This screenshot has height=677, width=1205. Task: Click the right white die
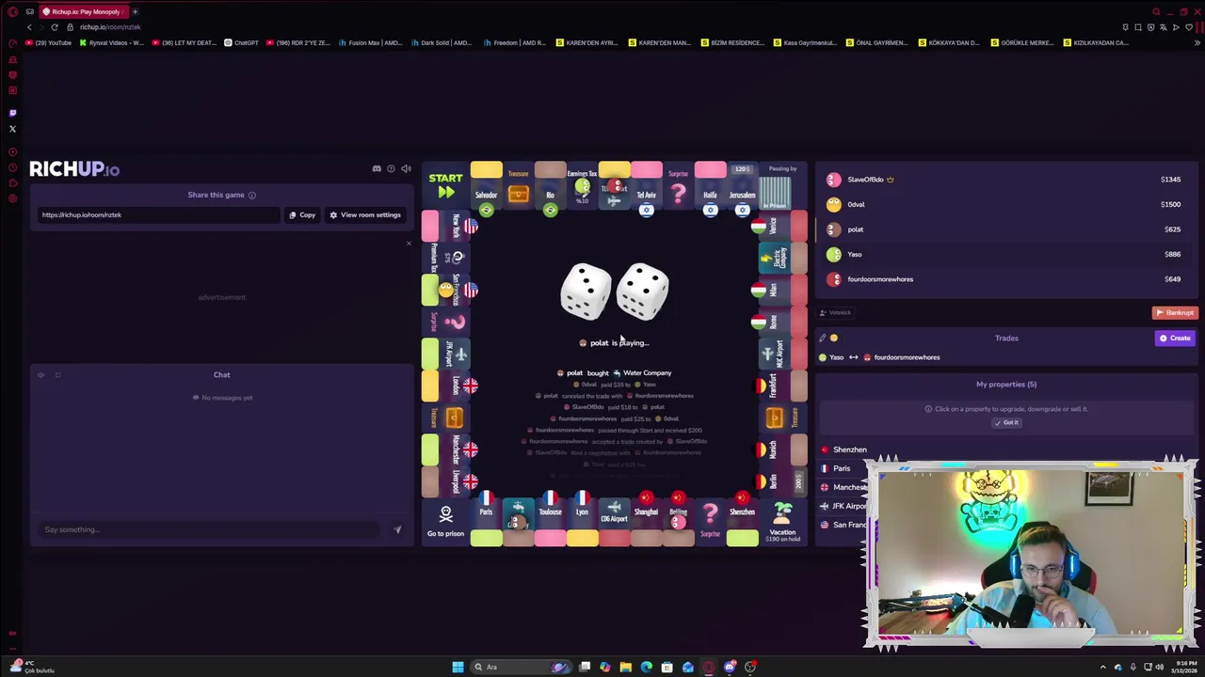tap(643, 291)
